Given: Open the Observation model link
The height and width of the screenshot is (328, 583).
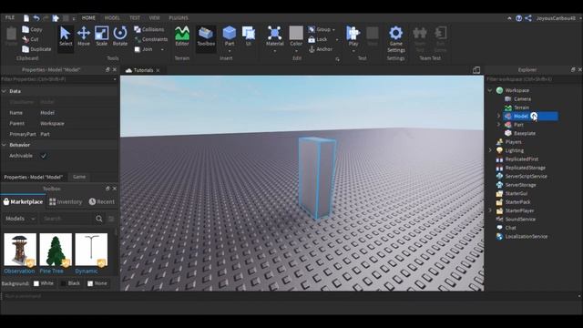Looking at the screenshot, I should coord(19,272).
